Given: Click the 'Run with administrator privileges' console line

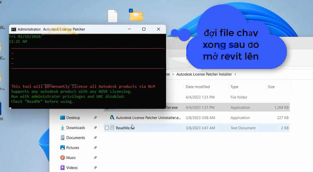Looking at the screenshot, I should [x=68, y=96].
